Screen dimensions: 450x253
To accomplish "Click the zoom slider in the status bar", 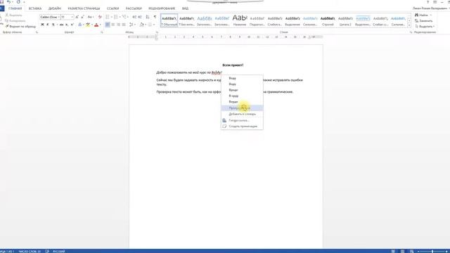I will (432, 252).
